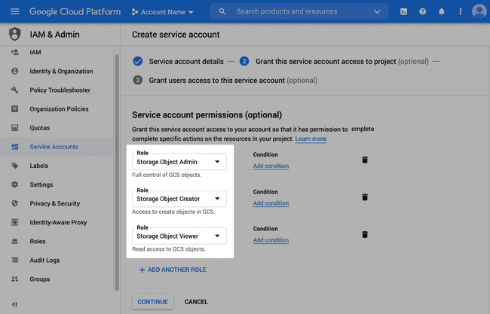Click the CONTINUE button
The image size is (490, 314).
[153, 302]
